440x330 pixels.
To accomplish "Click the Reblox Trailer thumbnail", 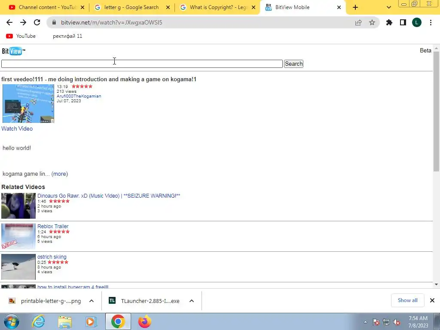I will (18, 236).
